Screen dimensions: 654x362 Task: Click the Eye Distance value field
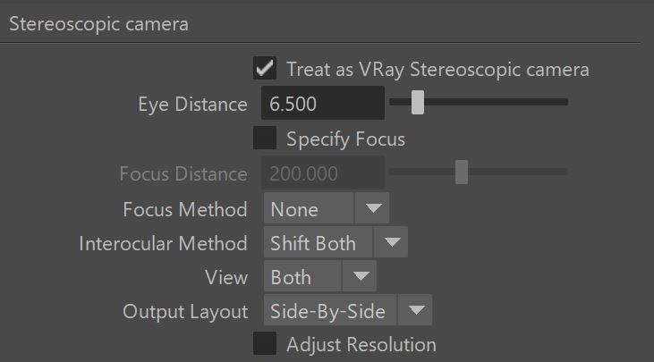click(x=323, y=104)
